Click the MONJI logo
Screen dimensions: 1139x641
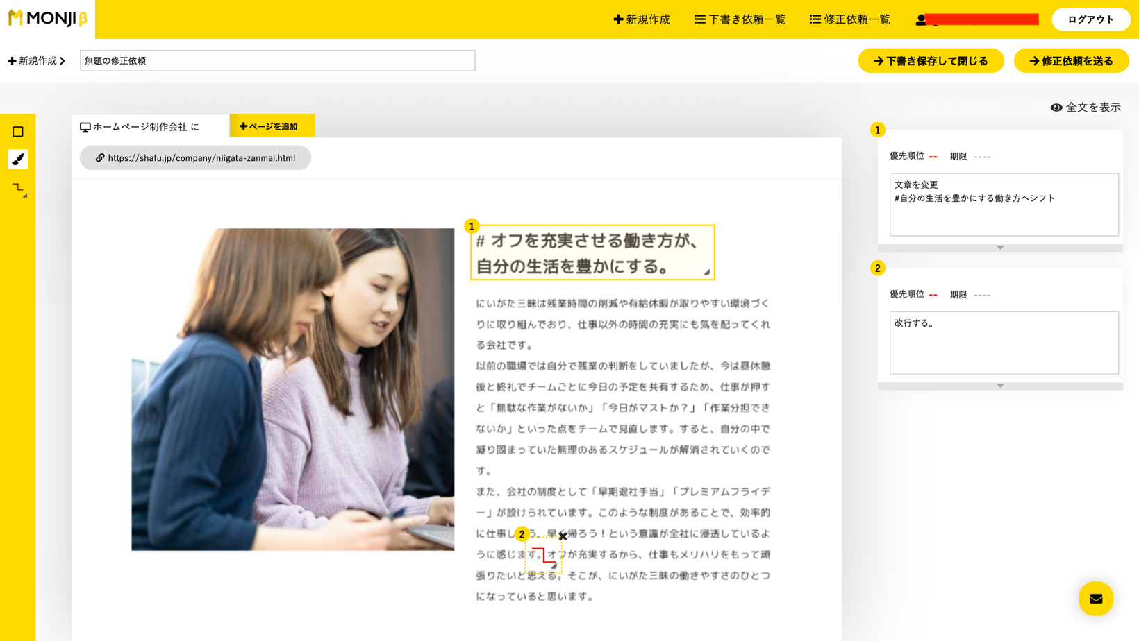tap(47, 19)
